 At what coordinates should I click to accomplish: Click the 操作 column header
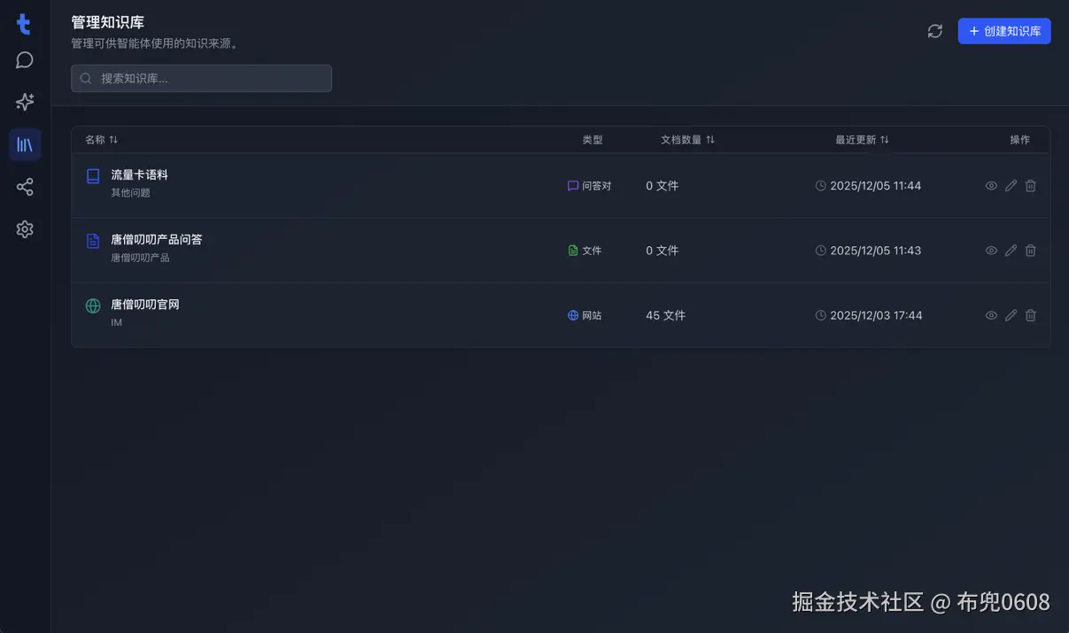1019,139
